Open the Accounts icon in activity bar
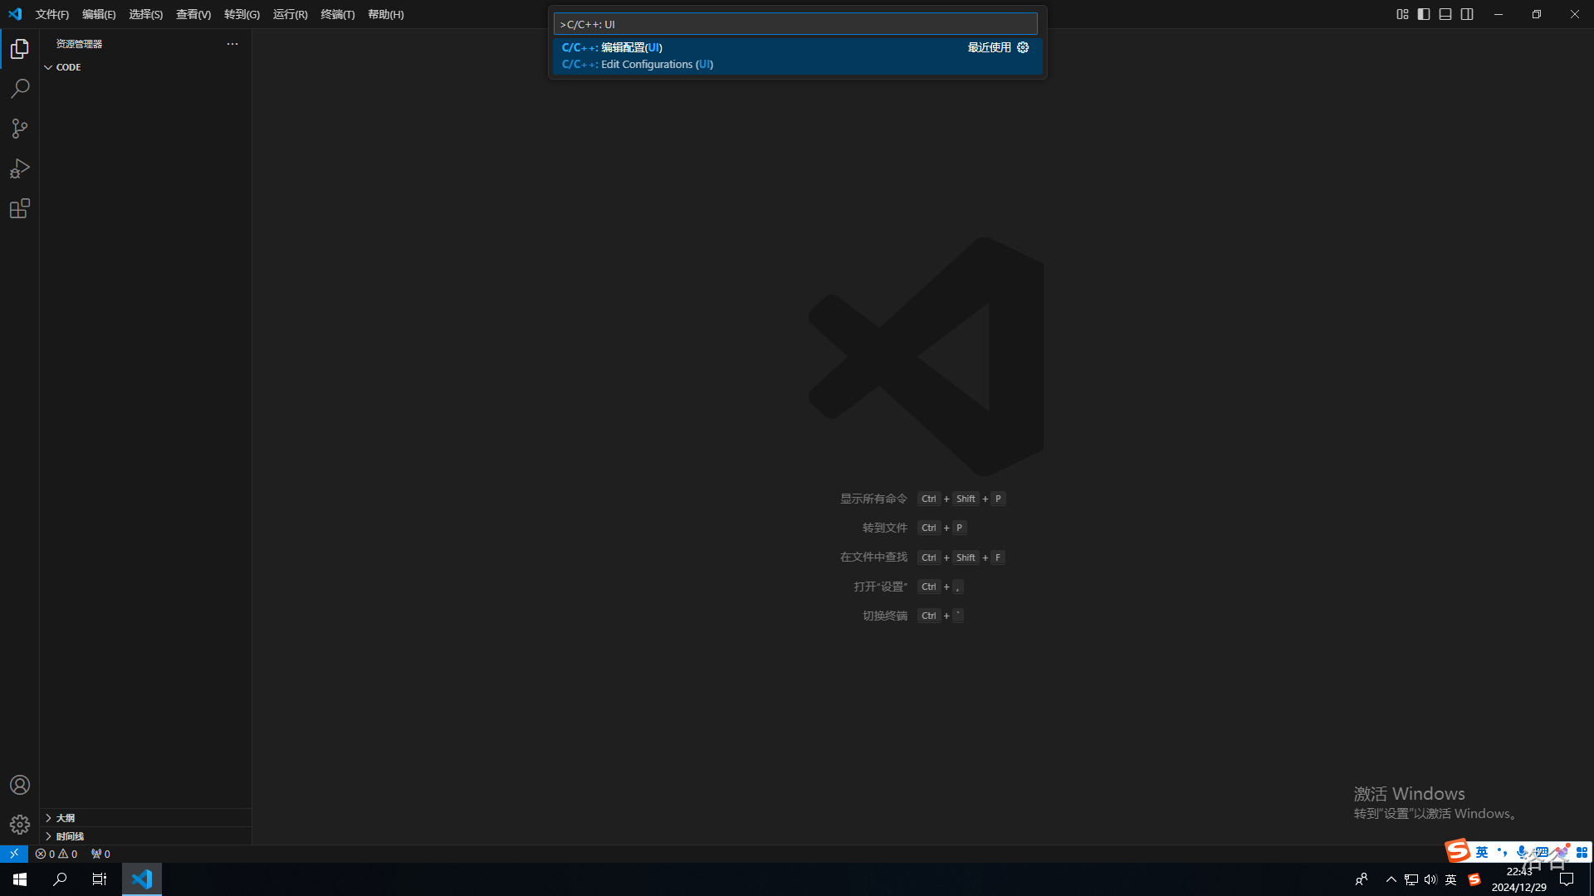This screenshot has height=896, width=1594. 20,785
